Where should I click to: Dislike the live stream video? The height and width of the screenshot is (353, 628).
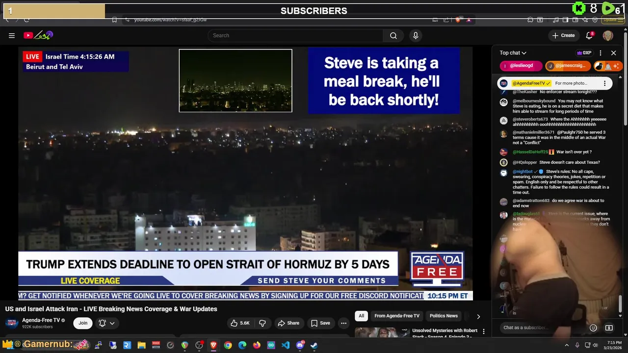point(262,323)
